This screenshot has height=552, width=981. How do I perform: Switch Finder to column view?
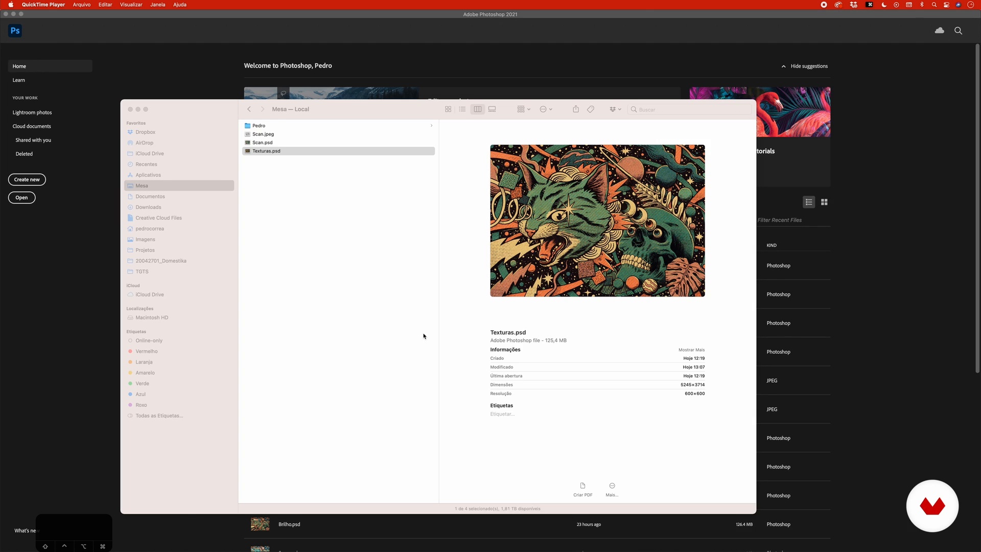478,109
